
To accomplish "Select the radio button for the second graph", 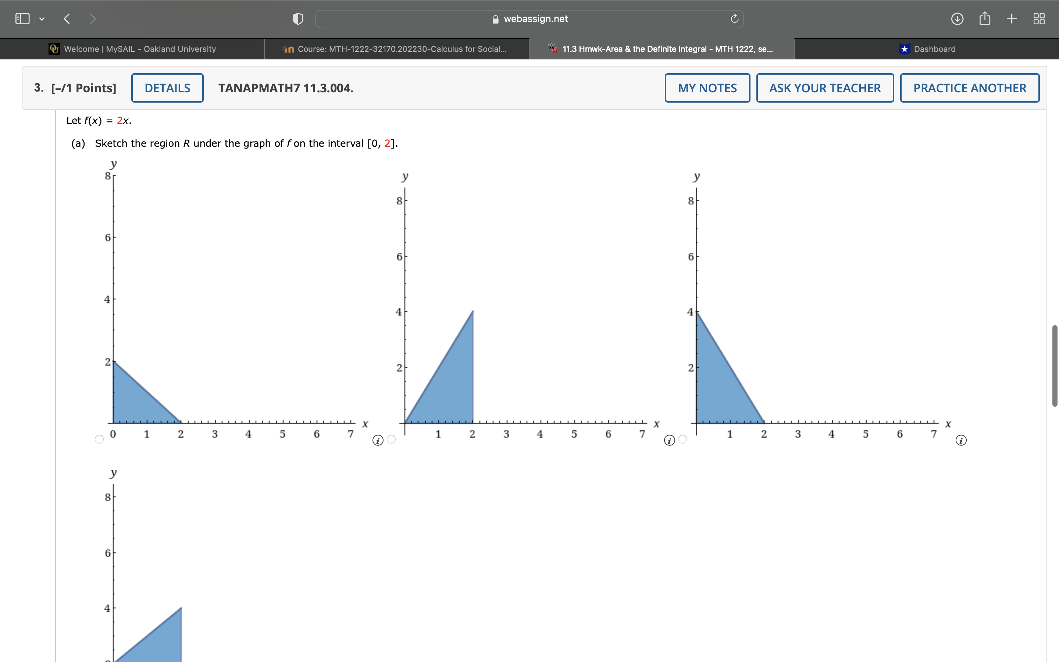I will pos(391,439).
